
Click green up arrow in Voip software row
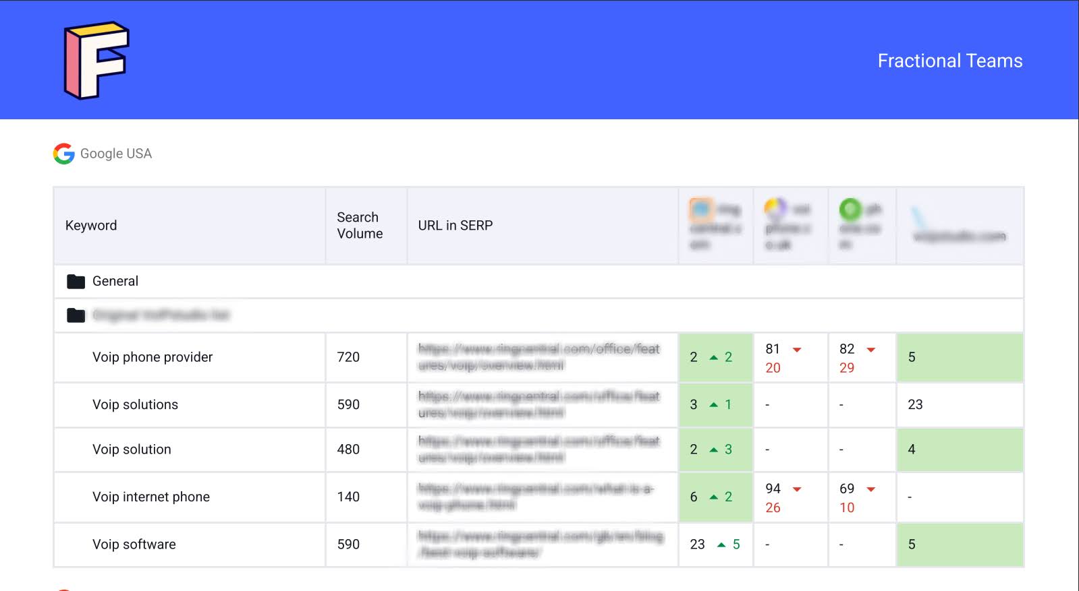pyautogui.click(x=721, y=545)
